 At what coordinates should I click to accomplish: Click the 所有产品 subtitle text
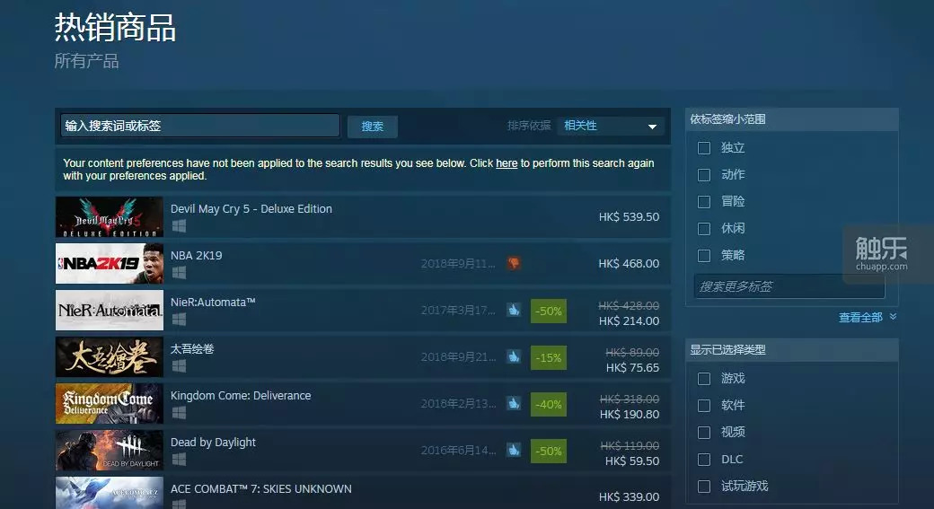pos(86,61)
